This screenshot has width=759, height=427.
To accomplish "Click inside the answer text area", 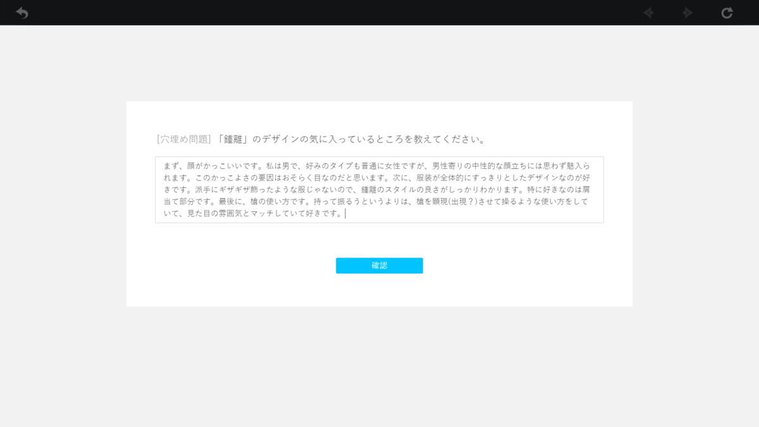I will [379, 190].
